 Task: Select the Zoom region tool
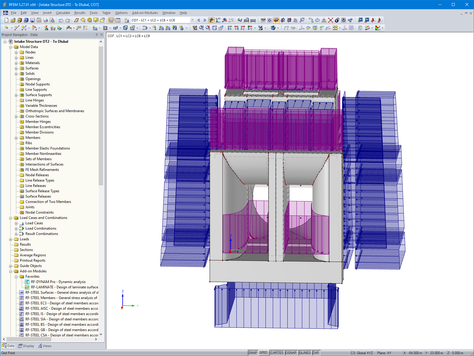[x=201, y=28]
